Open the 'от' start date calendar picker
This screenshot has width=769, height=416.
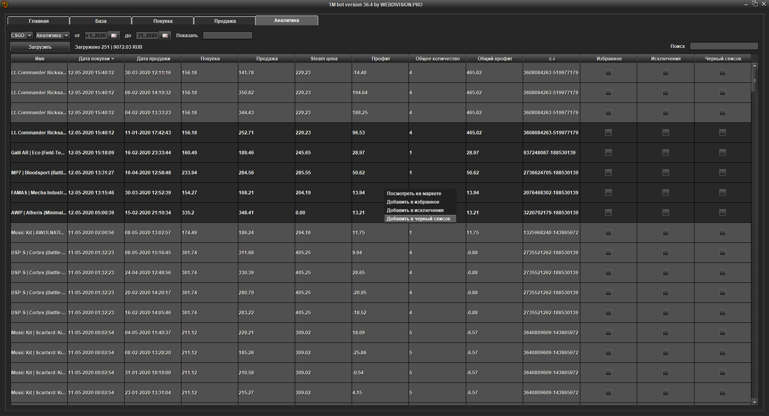pyautogui.click(x=114, y=36)
